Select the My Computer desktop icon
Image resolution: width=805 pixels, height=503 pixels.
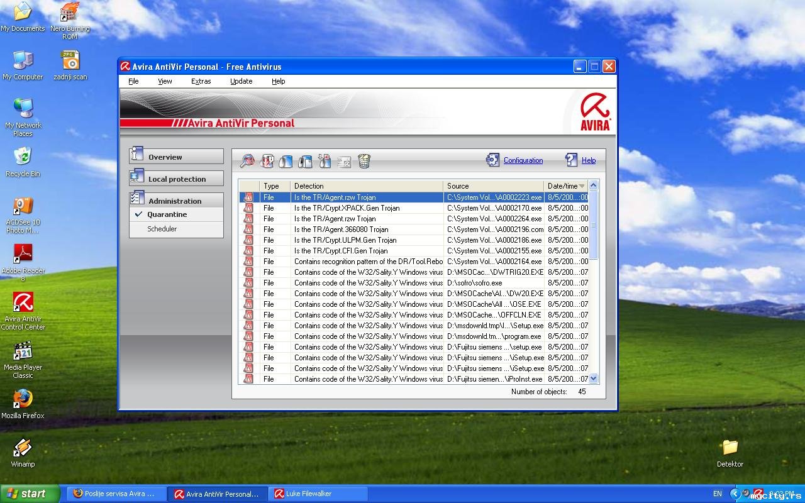23,65
